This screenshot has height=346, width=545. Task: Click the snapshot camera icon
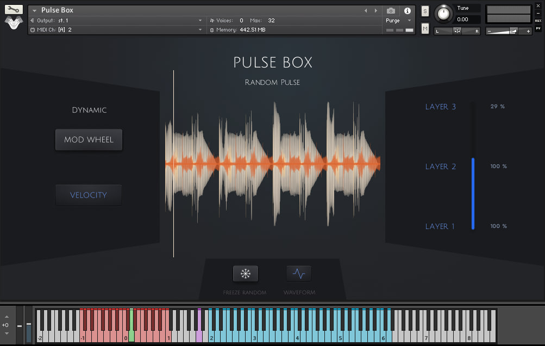click(390, 10)
